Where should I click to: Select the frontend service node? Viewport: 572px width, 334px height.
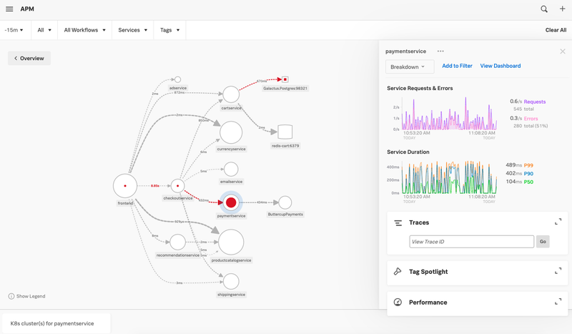[125, 186]
